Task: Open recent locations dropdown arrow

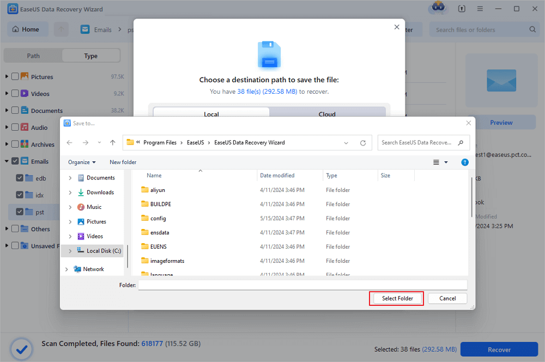Action: pos(99,143)
